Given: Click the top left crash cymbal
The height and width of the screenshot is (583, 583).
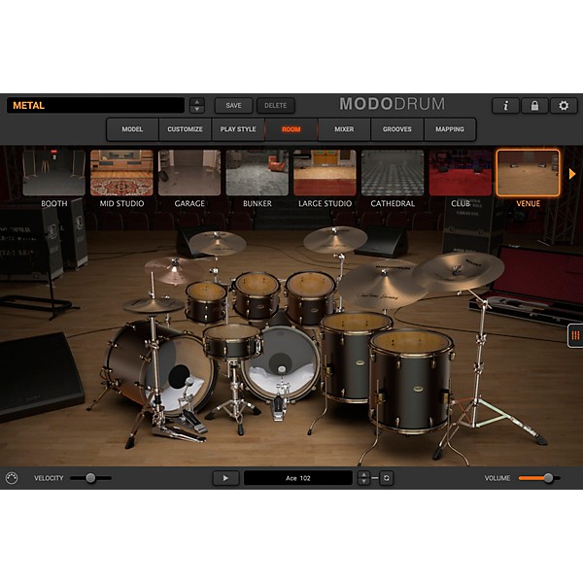Looking at the screenshot, I should point(217,242).
